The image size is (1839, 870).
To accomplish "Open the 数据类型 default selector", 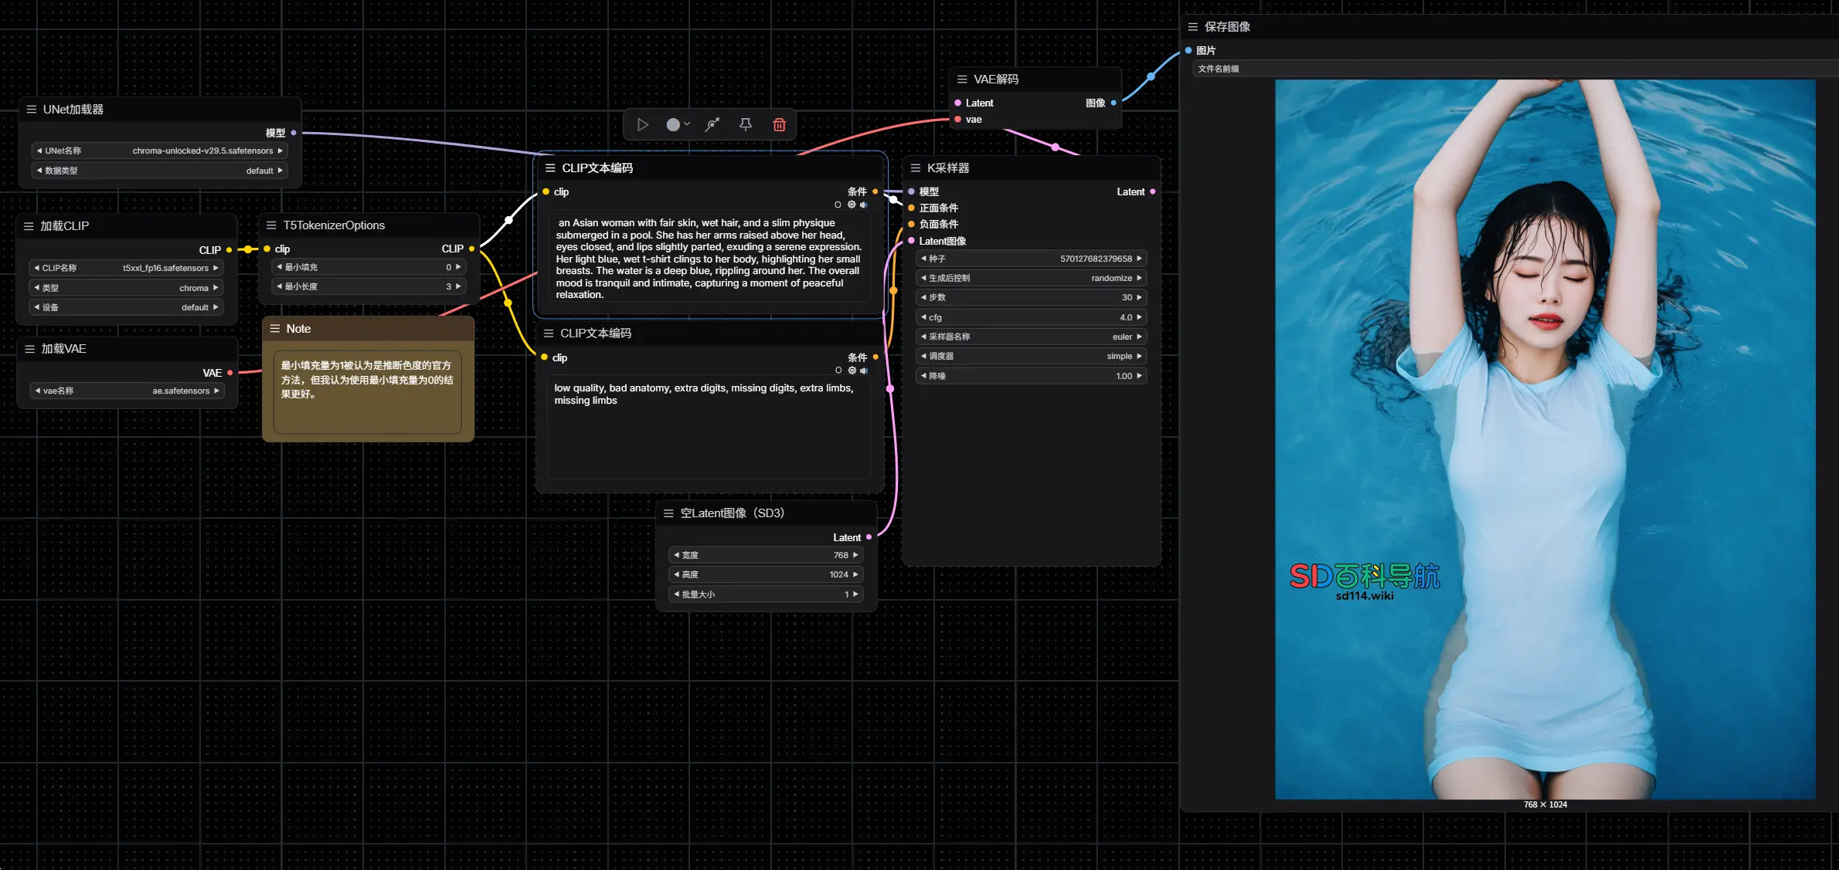I will tap(159, 171).
